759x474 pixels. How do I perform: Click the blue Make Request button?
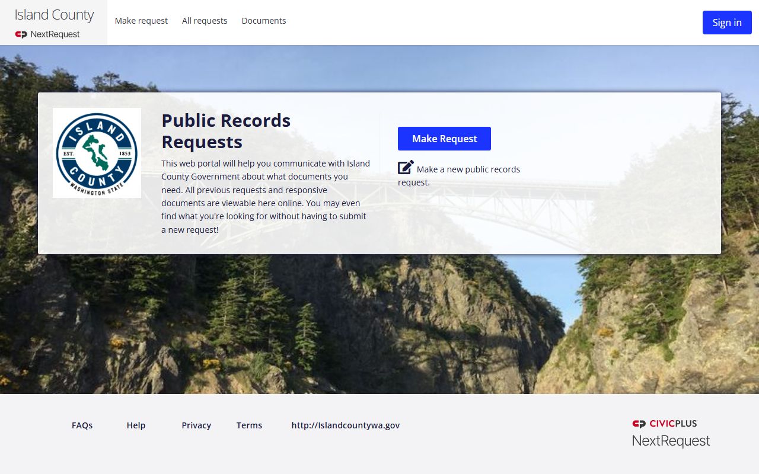(x=444, y=139)
